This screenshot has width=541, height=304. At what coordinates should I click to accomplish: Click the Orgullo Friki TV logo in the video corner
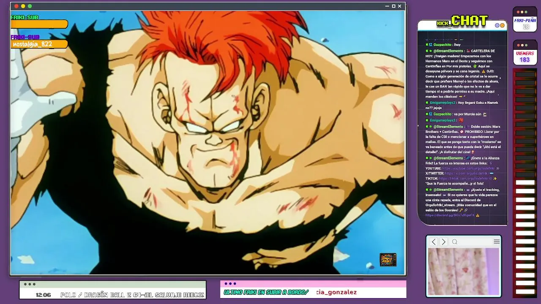pyautogui.click(x=388, y=260)
